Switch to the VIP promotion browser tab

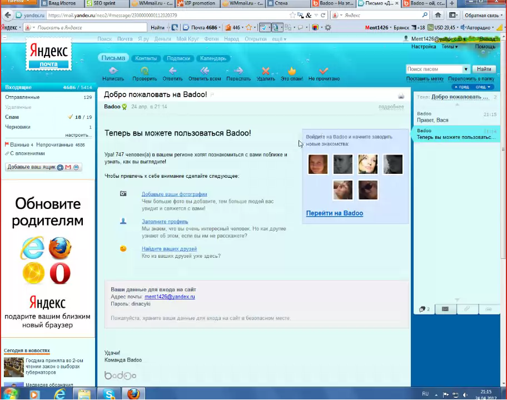tap(198, 3)
